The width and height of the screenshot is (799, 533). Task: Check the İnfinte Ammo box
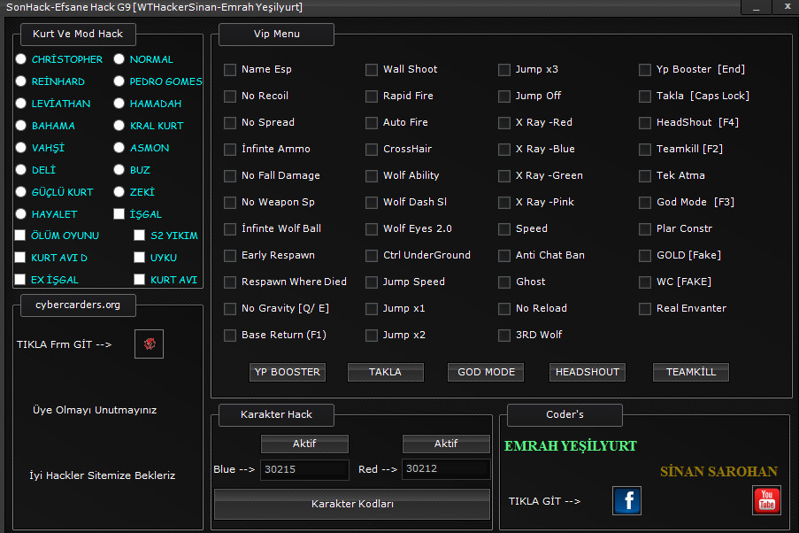click(x=230, y=149)
